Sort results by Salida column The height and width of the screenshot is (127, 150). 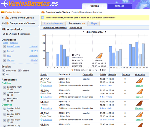(x=103, y=74)
